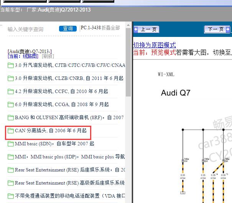
Task: Click the 刷新 refresh link
Action: tap(48, 56)
